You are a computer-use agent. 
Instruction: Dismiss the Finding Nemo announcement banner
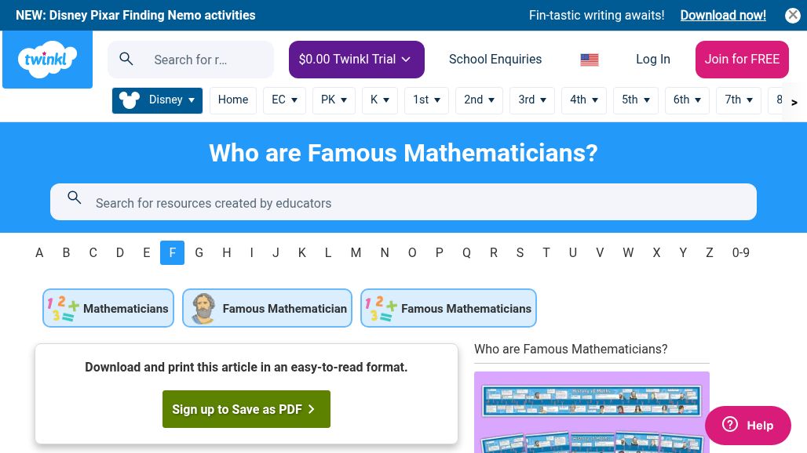[x=793, y=16]
